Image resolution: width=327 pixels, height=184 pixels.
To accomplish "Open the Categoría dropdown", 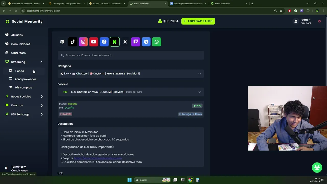I will [131, 74].
